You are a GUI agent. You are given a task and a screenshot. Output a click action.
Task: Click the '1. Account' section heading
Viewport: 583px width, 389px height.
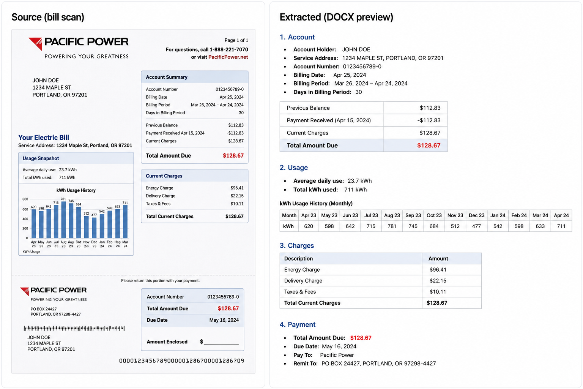pos(297,37)
